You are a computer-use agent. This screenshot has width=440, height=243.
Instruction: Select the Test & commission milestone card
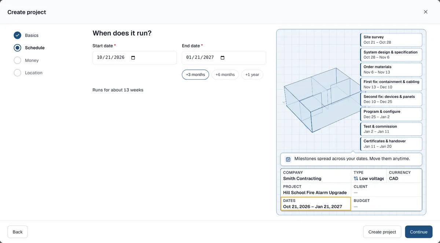(391, 129)
